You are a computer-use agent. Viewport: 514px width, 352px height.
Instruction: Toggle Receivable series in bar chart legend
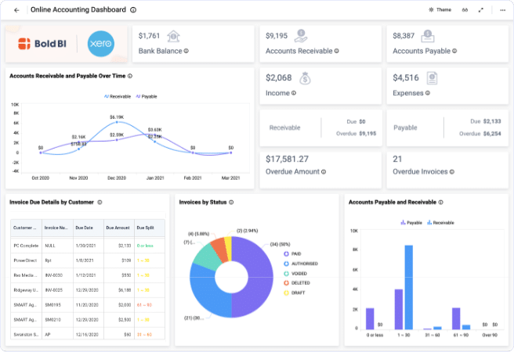(x=440, y=223)
